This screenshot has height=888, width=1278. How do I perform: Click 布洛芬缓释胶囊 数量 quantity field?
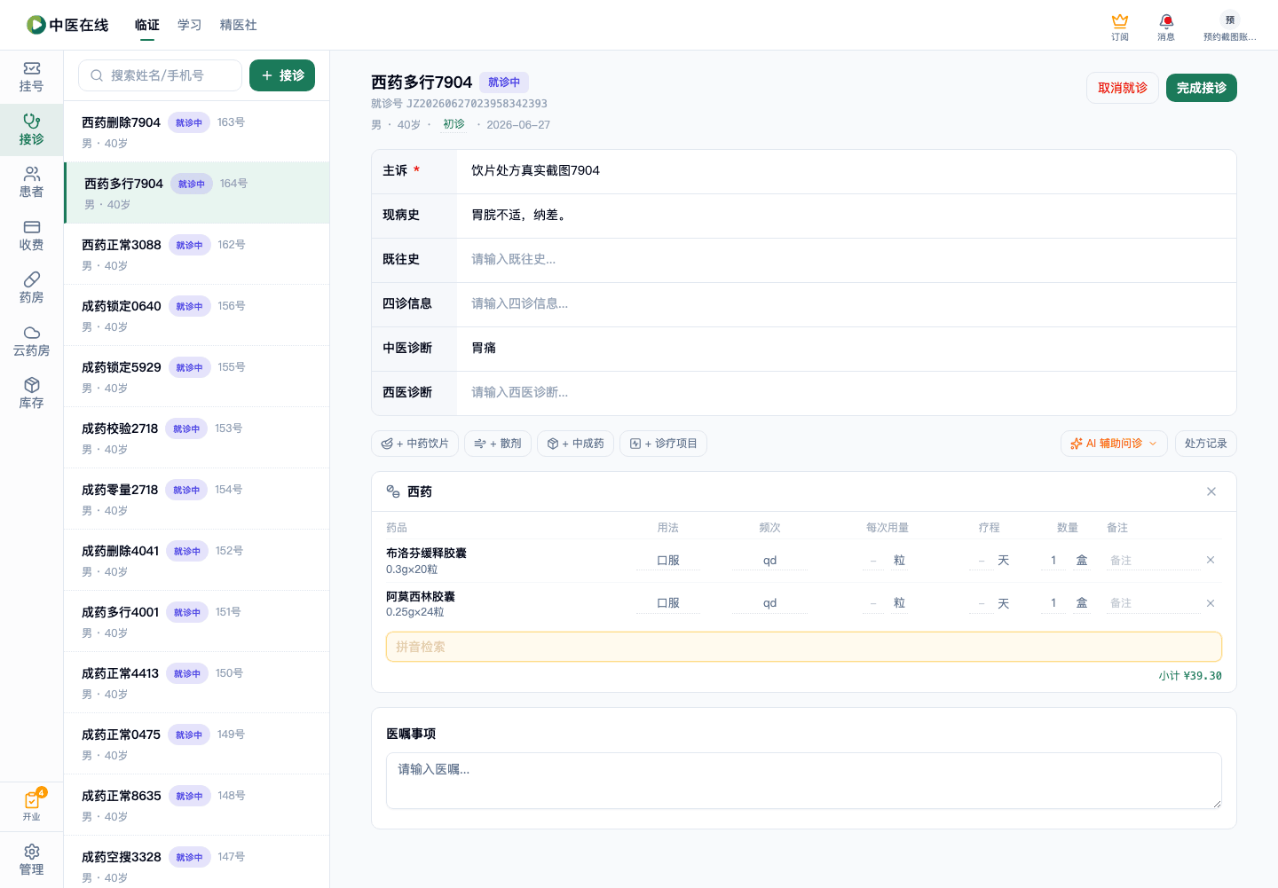tap(1053, 561)
